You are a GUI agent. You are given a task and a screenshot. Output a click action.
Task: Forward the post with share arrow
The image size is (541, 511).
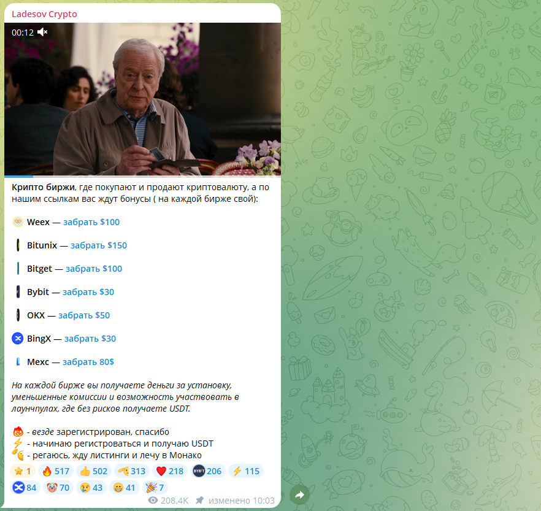pyautogui.click(x=299, y=495)
